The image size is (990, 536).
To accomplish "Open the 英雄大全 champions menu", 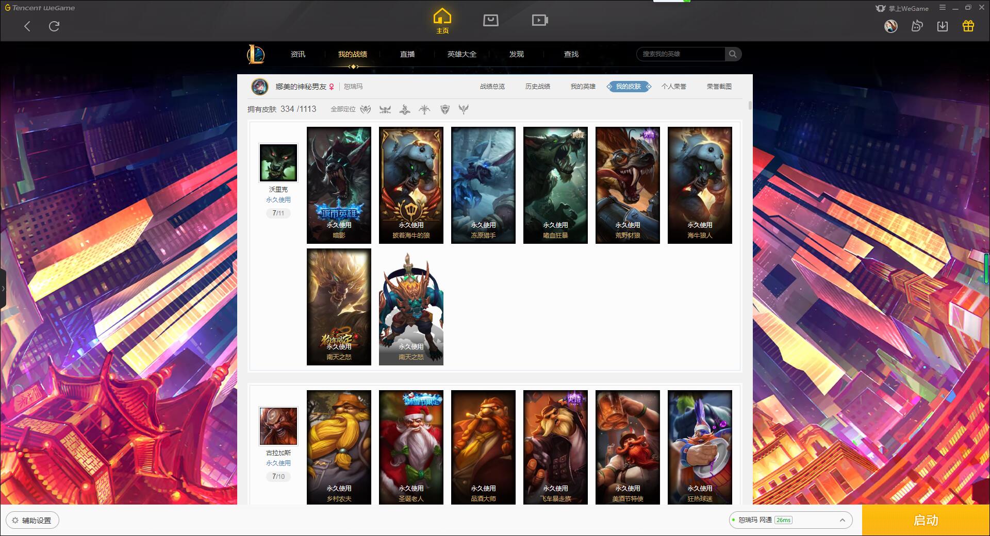I will point(462,54).
